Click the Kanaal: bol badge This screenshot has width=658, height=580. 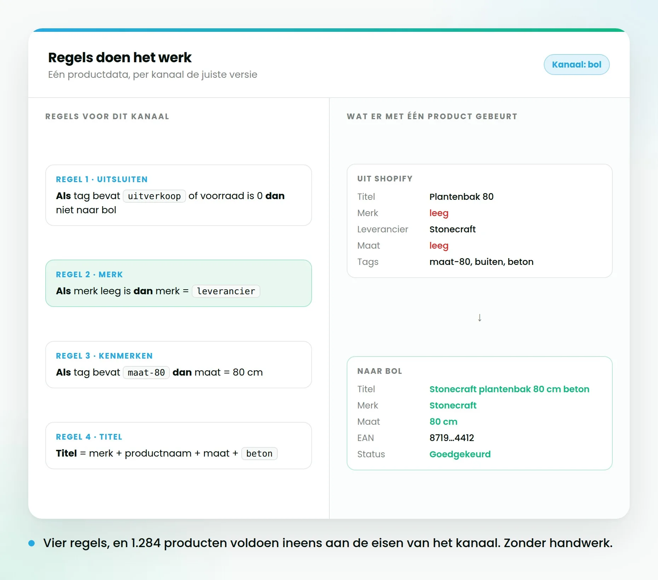point(576,64)
